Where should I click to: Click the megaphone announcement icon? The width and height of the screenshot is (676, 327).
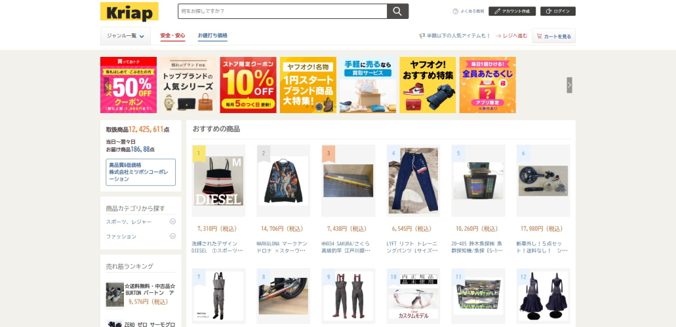422,36
